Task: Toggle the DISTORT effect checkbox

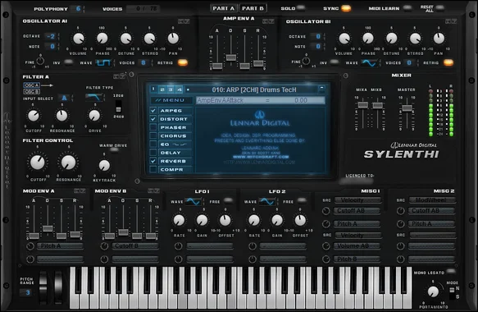Action: pos(153,119)
